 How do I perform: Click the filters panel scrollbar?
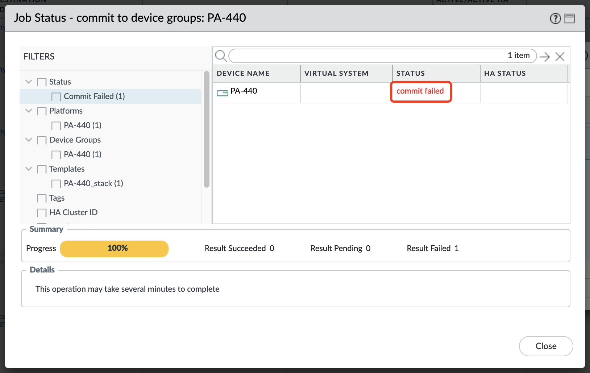[x=207, y=129]
